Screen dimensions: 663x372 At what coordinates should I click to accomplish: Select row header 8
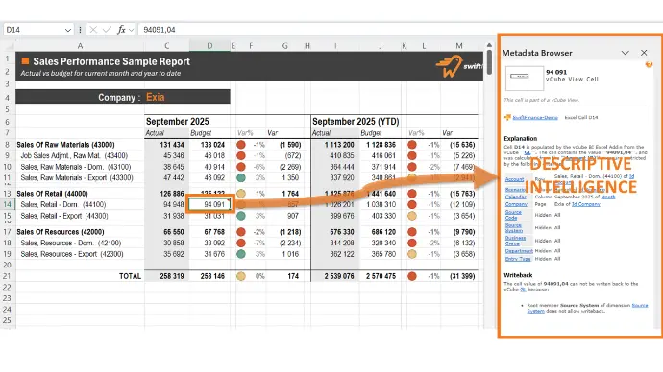[7, 145]
